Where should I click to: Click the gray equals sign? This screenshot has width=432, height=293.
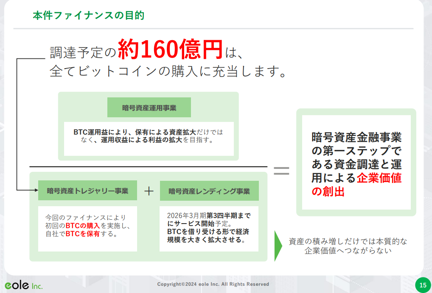tap(281, 171)
